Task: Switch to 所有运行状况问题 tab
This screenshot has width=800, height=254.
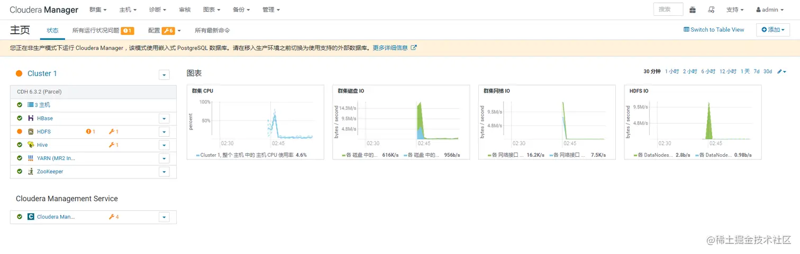Action: pos(103,31)
